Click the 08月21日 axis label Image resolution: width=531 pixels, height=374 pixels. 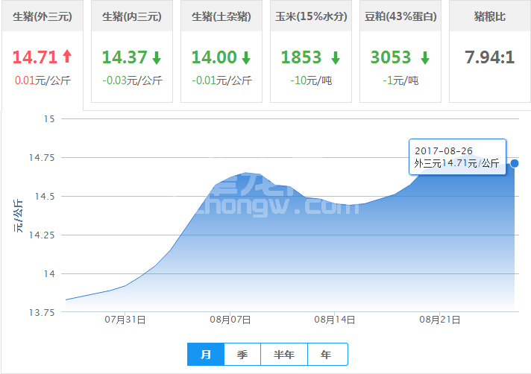pos(439,320)
